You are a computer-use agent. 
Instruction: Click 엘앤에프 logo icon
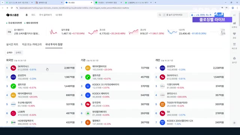(88, 123)
